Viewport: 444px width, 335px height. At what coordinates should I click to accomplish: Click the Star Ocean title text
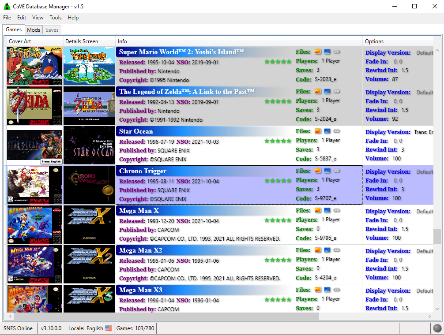click(x=136, y=131)
